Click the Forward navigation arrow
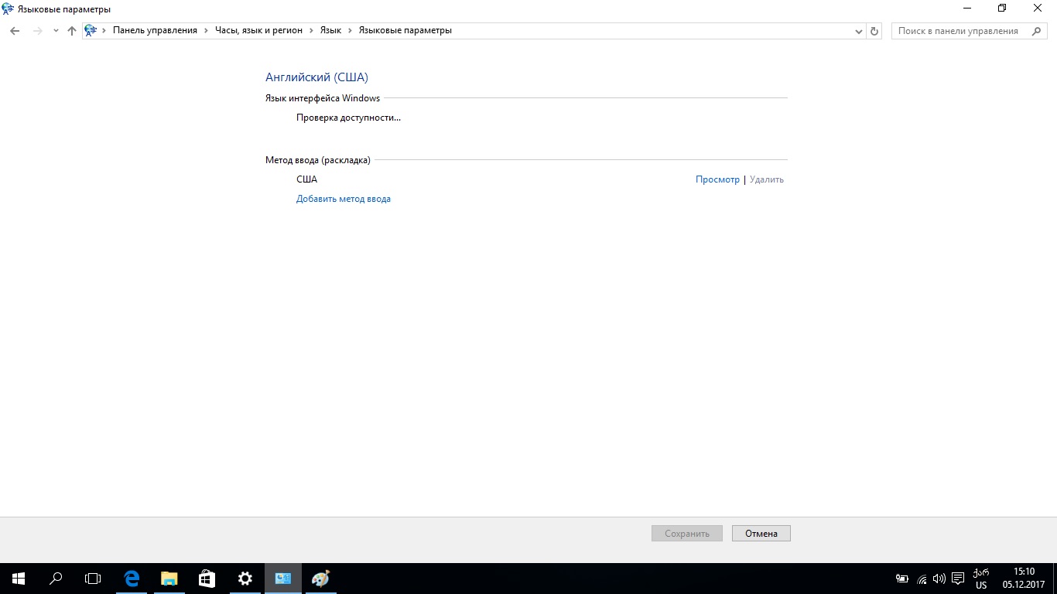The height and width of the screenshot is (594, 1057). [x=37, y=31]
